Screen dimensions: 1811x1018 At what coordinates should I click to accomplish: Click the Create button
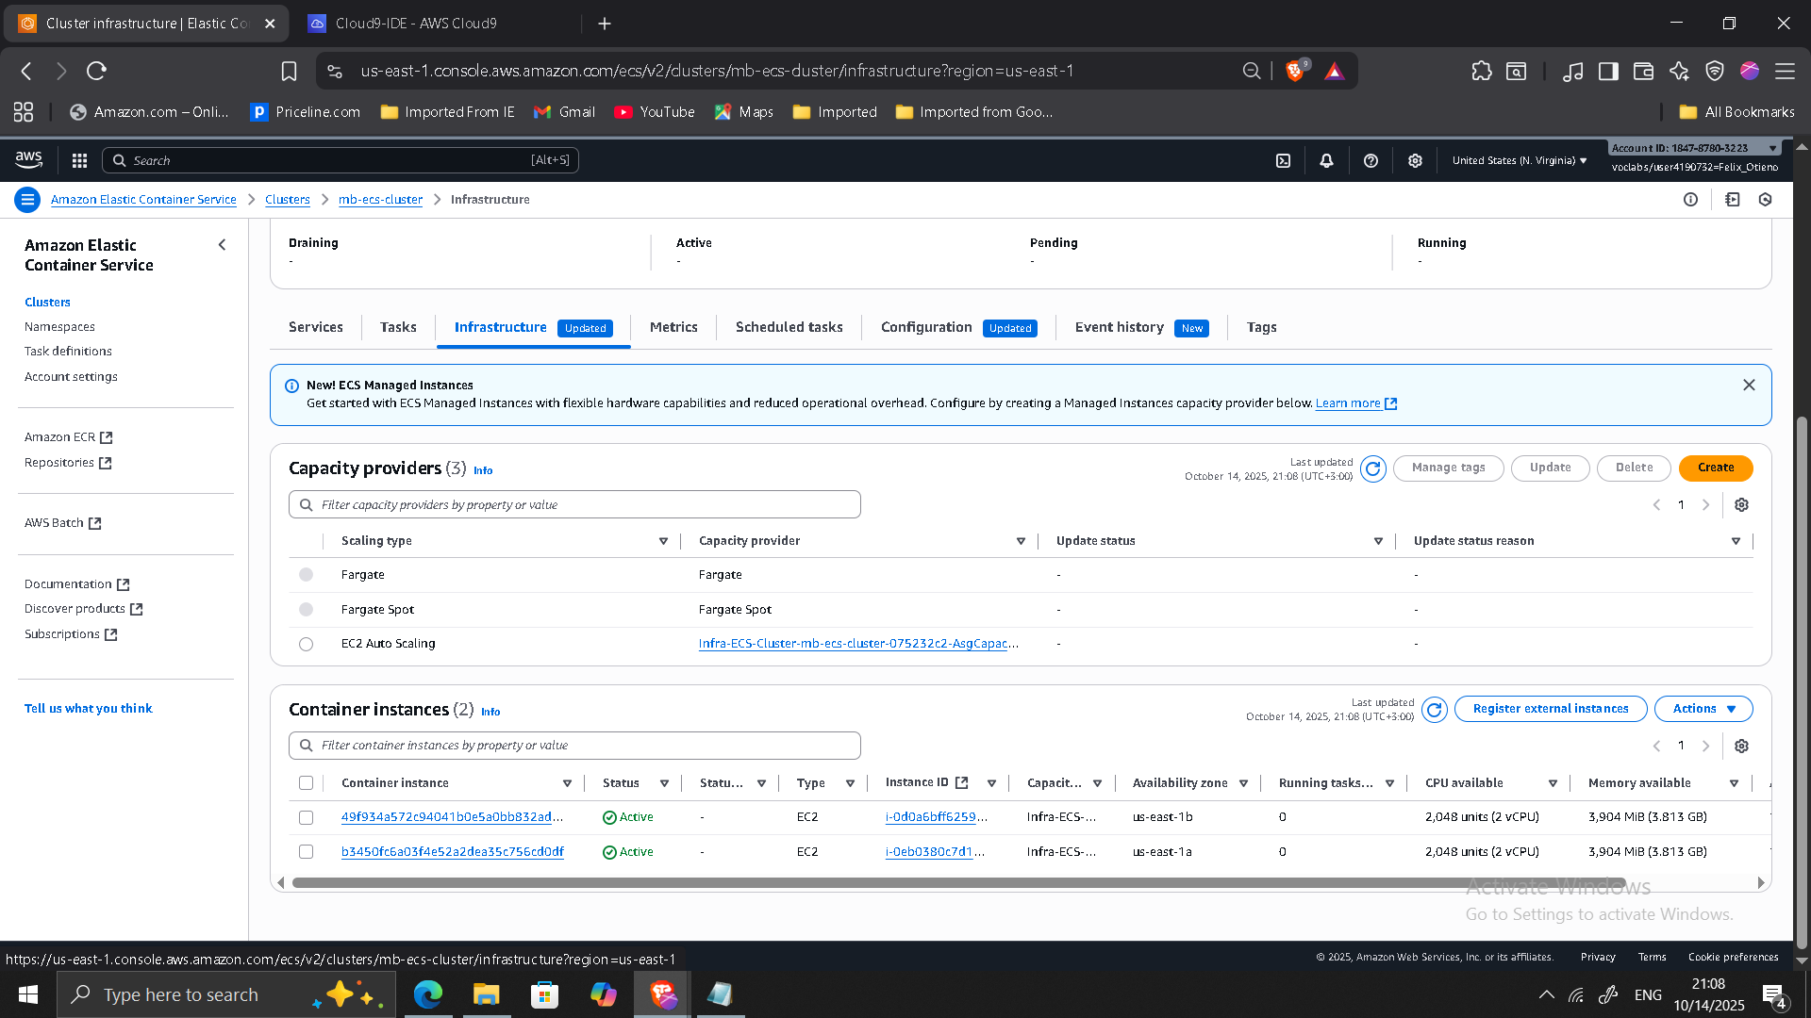point(1715,468)
